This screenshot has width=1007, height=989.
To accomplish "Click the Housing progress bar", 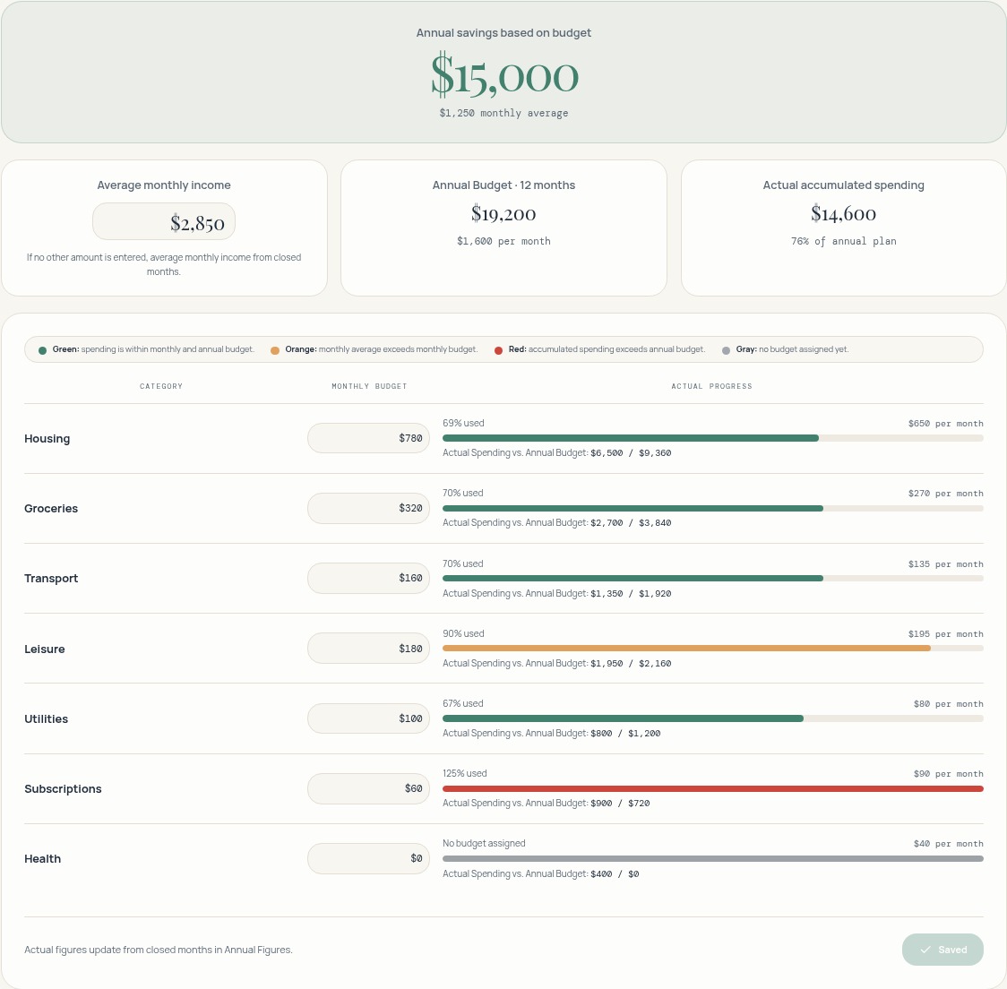I will click(x=713, y=438).
